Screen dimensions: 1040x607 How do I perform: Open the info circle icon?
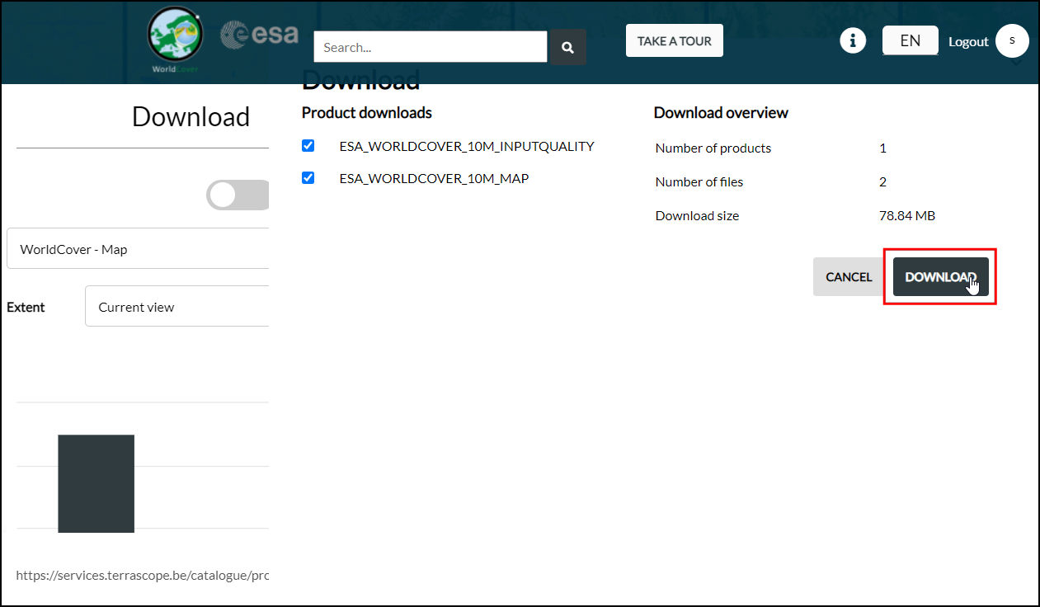click(853, 40)
